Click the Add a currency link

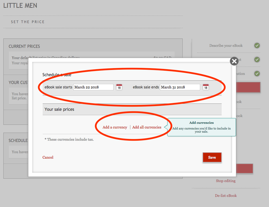(x=115, y=127)
